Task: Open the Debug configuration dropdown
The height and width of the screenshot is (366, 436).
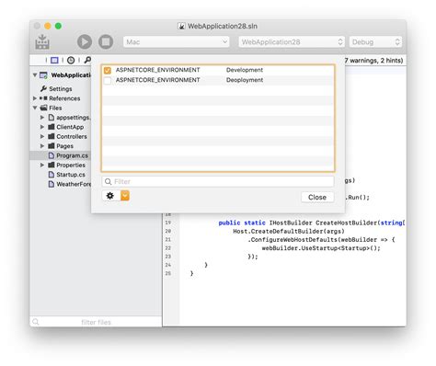Action: point(375,41)
